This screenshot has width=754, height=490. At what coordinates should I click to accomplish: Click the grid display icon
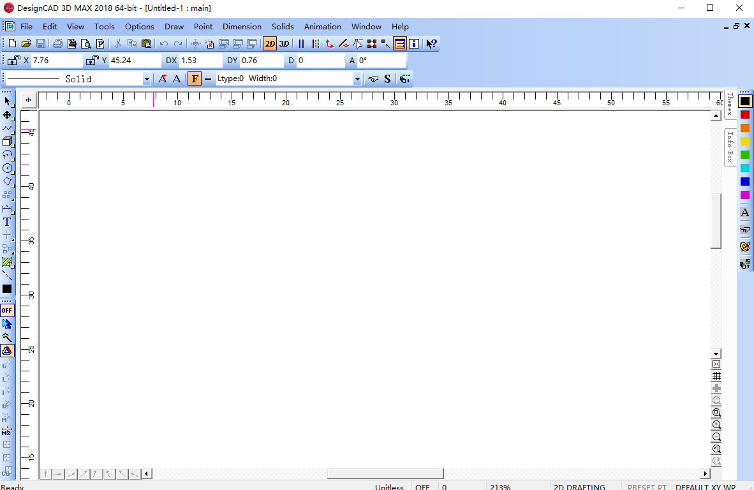point(716,376)
